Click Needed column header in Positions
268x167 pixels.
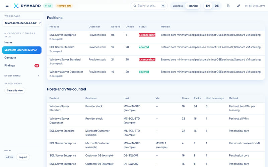[x=116, y=27]
